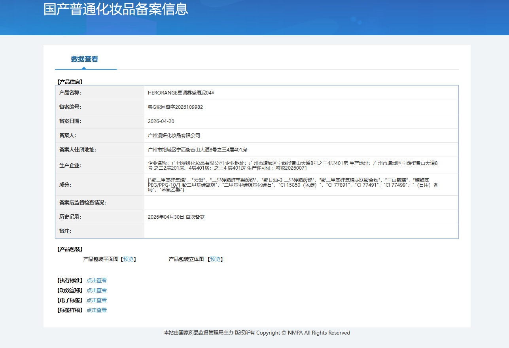Click the 【电子标签】 label
This screenshot has height=348, width=509.
coord(70,300)
